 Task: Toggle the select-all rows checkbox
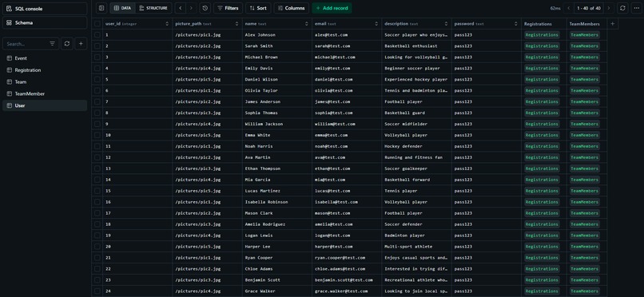click(97, 24)
